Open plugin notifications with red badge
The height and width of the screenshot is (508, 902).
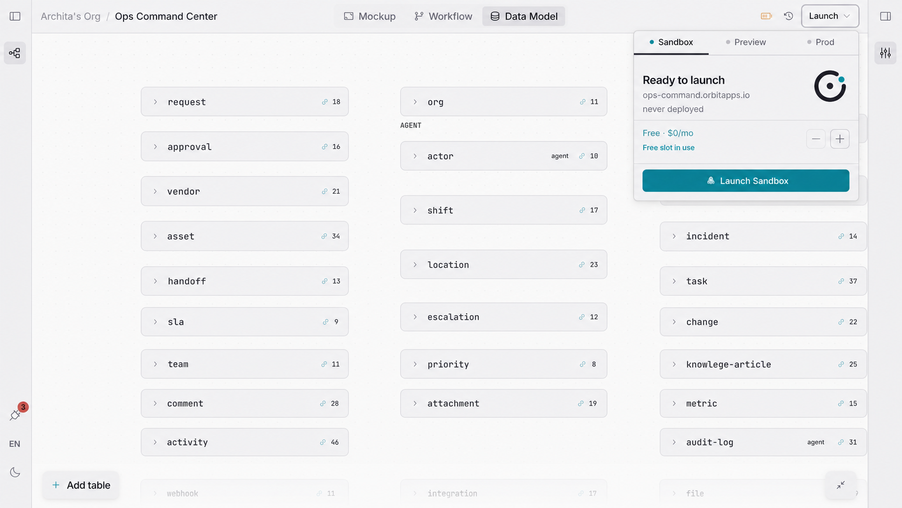(x=16, y=415)
